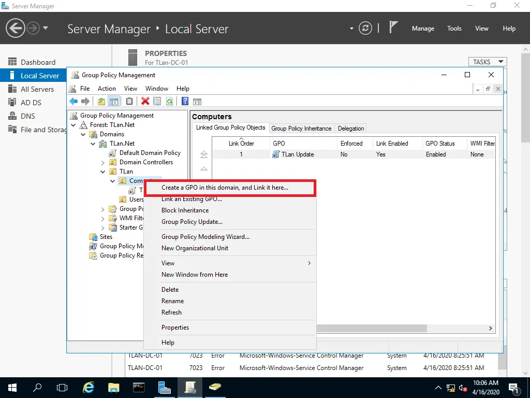
Task: Open Internet Explorer from the taskbar
Action: [x=88, y=388]
